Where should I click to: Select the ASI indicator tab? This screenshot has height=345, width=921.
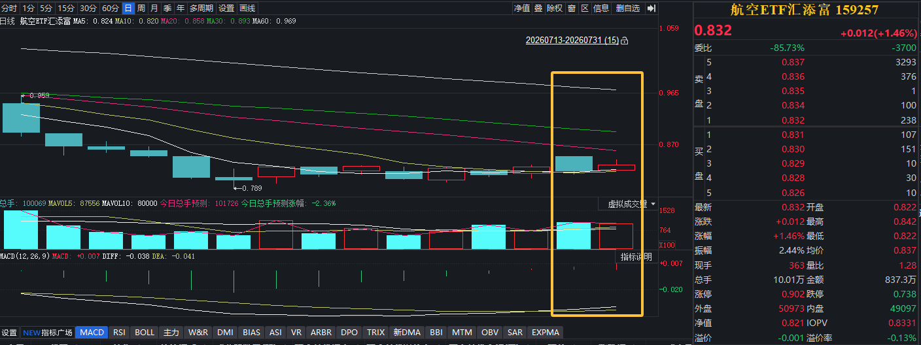click(276, 333)
